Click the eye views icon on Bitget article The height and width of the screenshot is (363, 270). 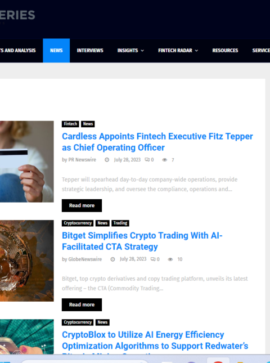click(x=170, y=259)
